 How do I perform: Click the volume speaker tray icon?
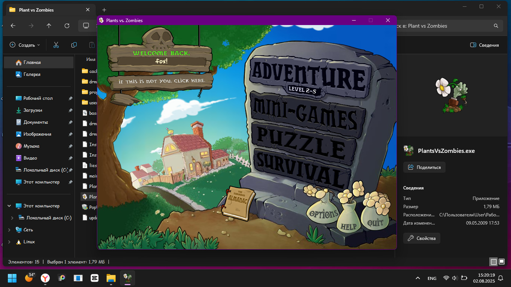[x=455, y=278]
